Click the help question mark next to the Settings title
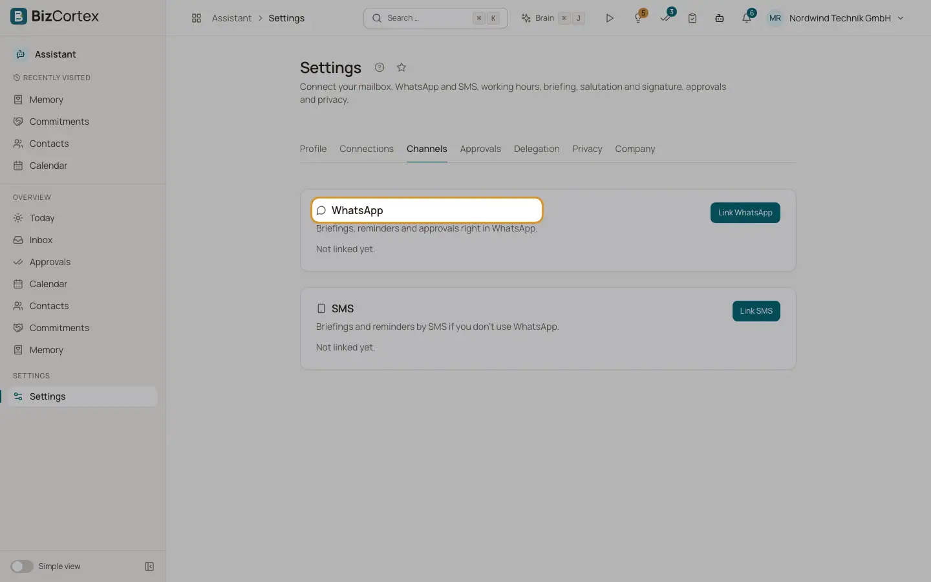 [380, 67]
